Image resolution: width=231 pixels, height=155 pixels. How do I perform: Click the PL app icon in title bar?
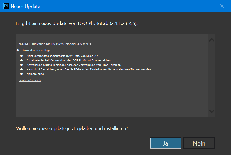click(6, 6)
